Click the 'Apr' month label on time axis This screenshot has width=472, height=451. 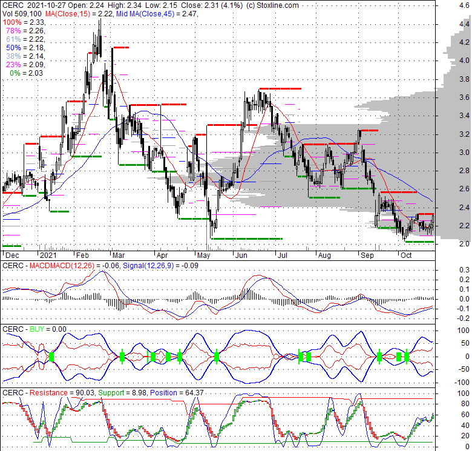click(x=162, y=255)
